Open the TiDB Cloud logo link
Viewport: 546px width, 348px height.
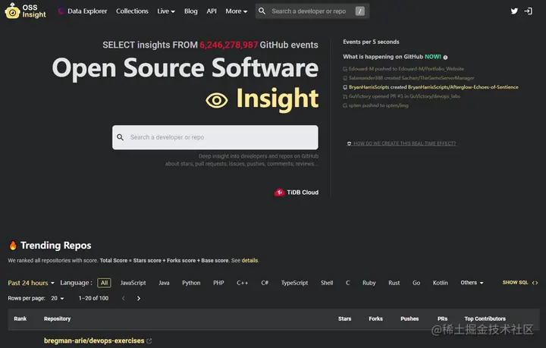tap(297, 193)
